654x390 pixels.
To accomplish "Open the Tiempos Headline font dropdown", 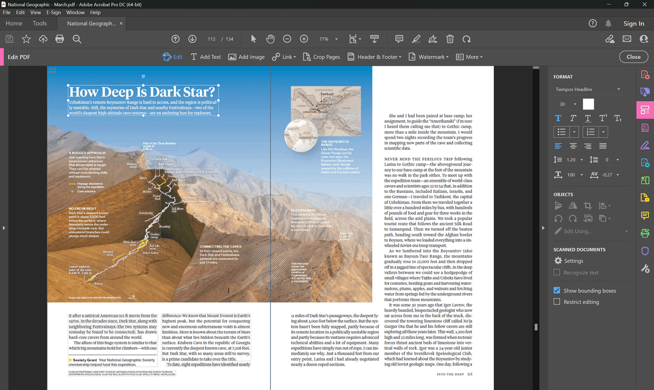I will (588, 89).
